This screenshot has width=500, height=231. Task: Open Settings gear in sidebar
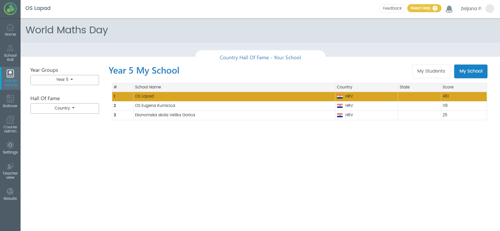pyautogui.click(x=10, y=148)
